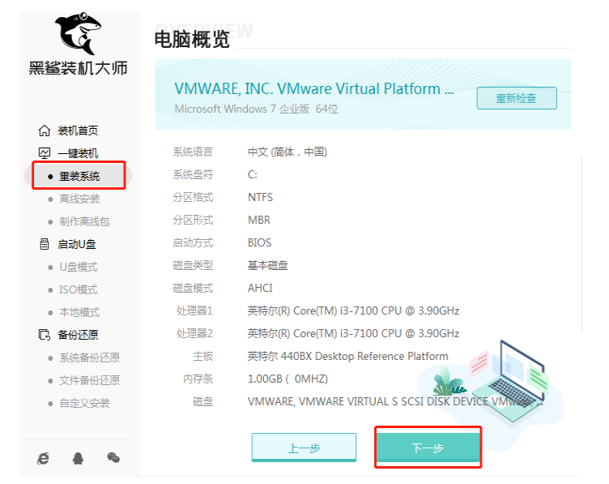Open the WeChat icon in the sidebar footer
This screenshot has width=609, height=484.
113,458
